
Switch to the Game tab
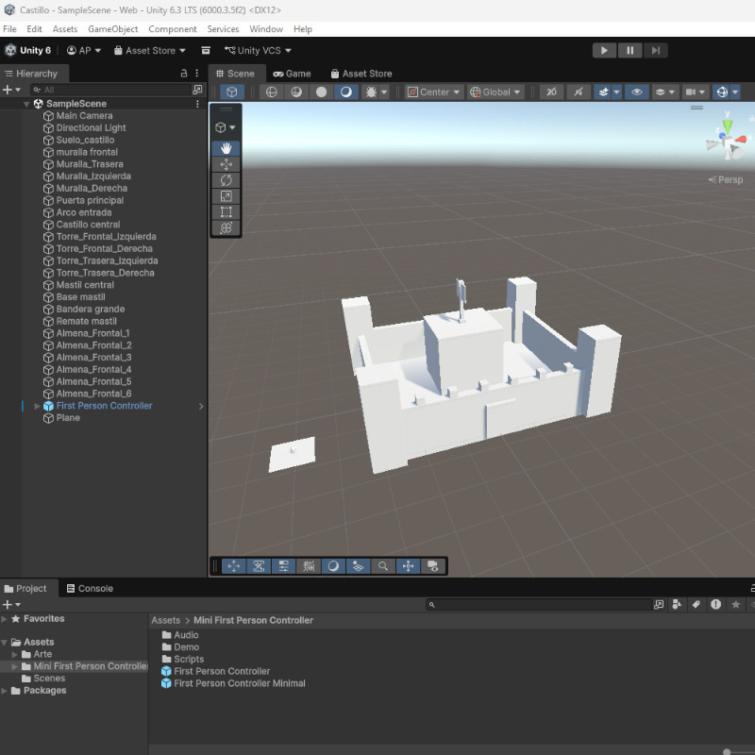click(x=292, y=74)
